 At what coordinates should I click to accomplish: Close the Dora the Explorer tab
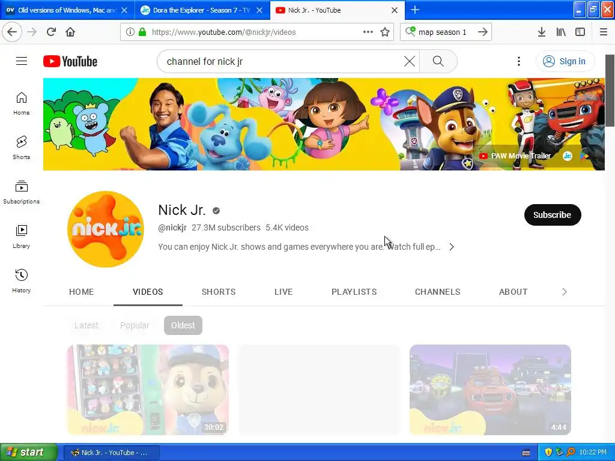tap(259, 10)
